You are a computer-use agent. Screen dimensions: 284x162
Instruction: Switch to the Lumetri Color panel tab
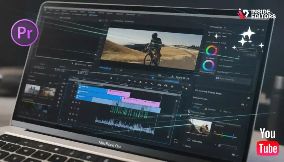[x=216, y=27]
